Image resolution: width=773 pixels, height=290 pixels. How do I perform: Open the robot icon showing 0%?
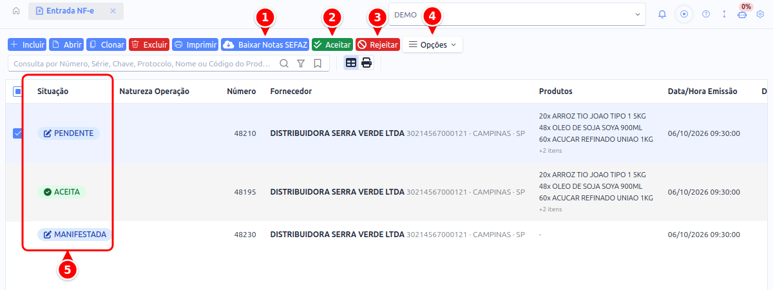742,14
